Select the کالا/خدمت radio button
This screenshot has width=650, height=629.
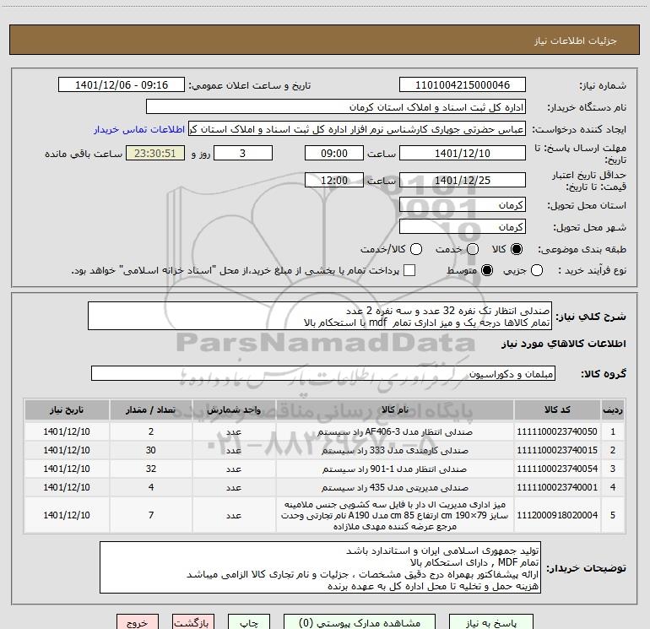coord(416,249)
